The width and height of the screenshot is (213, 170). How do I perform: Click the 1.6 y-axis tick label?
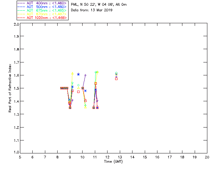[16, 75]
